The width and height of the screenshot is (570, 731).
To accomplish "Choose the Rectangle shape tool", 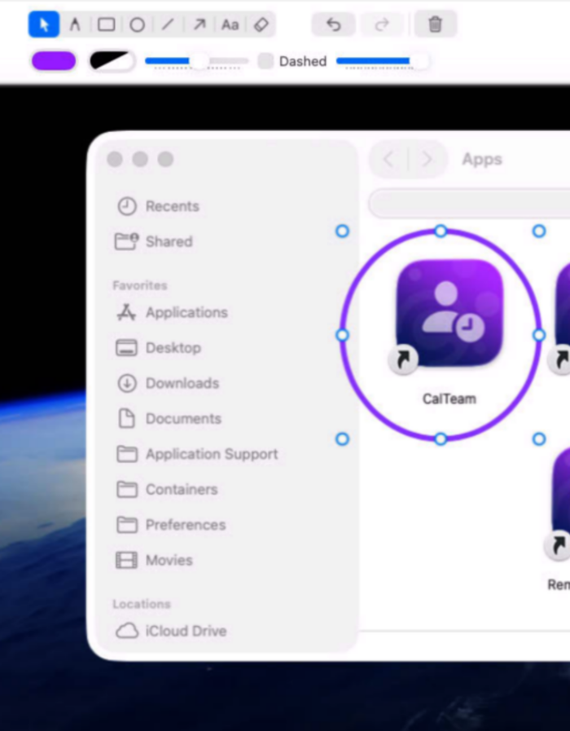I will [106, 24].
